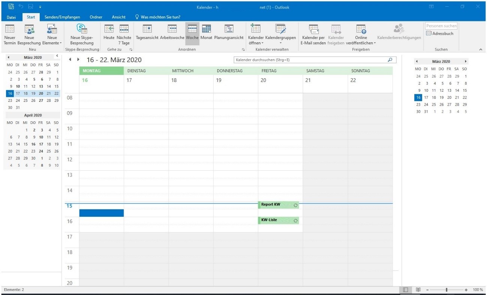The height and width of the screenshot is (295, 487).
Task: Create a new appointment with Neuer Termin
Action: click(10, 34)
